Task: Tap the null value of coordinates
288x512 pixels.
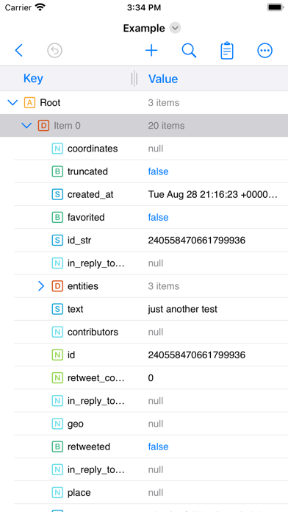Action: tap(156, 149)
